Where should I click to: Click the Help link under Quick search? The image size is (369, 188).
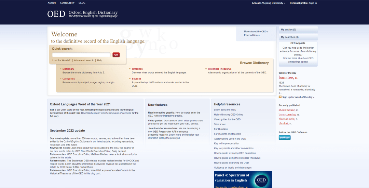click(99, 61)
